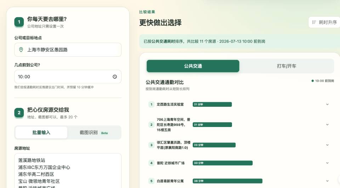Image resolution: width=340 pixels, height=188 pixels.
Task: Click the step 2 number badge
Action: point(19,113)
